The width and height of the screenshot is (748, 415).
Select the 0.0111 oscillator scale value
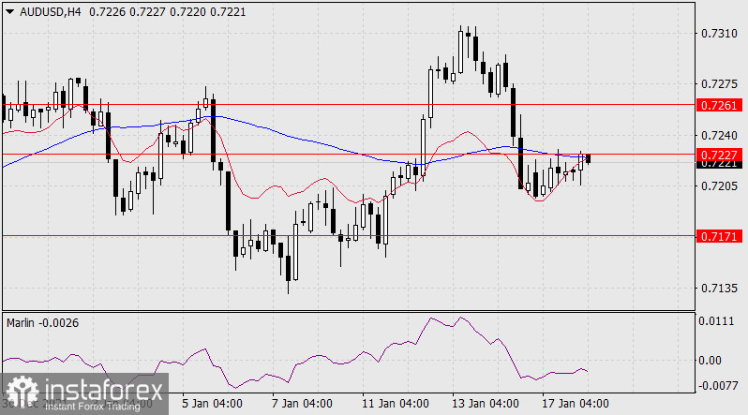[716, 321]
